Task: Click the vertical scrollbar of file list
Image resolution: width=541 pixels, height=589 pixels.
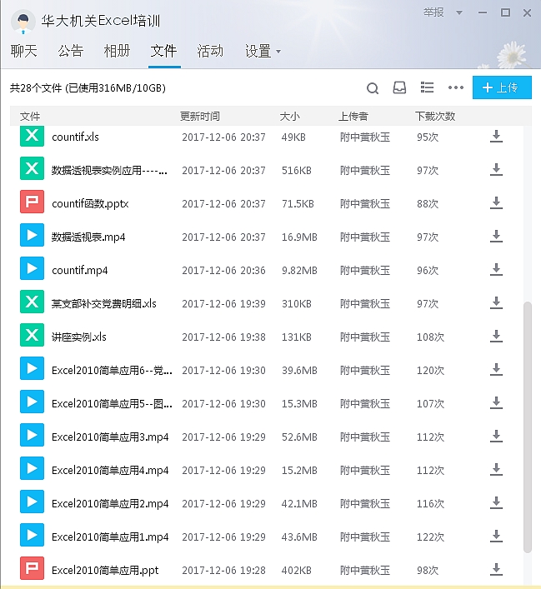Action: coord(527,425)
